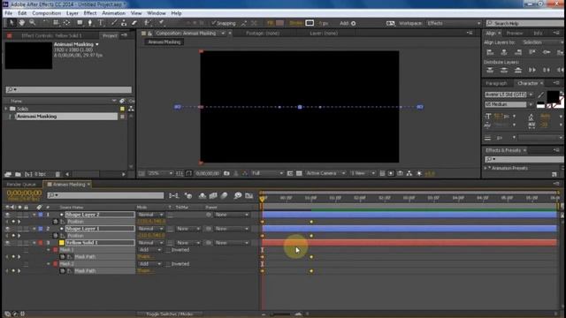The height and width of the screenshot is (318, 566).
Task: Open the Workspace Effects dropdown
Action: (x=454, y=23)
